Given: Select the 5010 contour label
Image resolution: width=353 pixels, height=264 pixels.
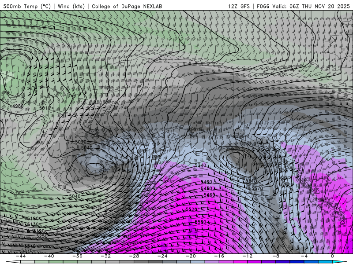Looking at the screenshot, I should click(x=45, y=108).
